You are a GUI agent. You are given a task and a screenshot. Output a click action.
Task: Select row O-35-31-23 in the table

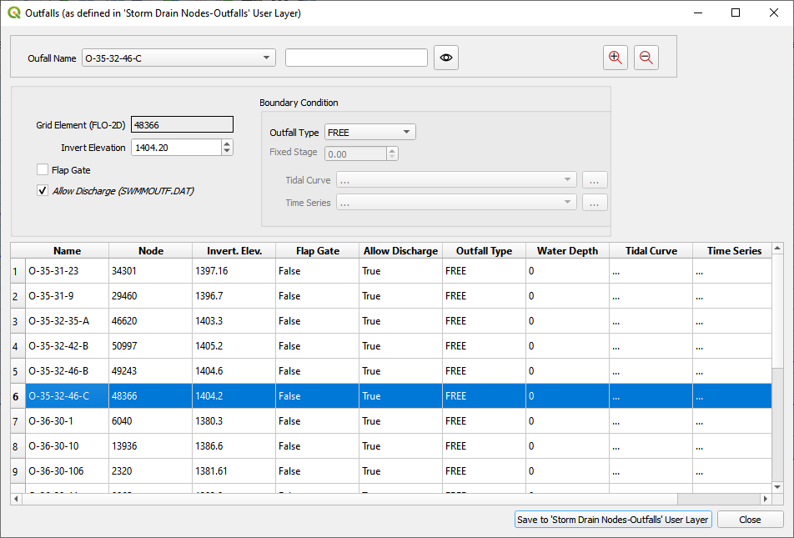[x=67, y=271]
